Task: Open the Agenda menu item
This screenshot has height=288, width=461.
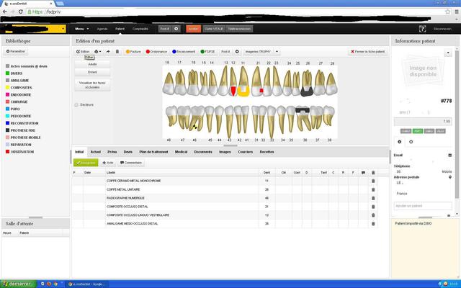Action: pos(102,28)
